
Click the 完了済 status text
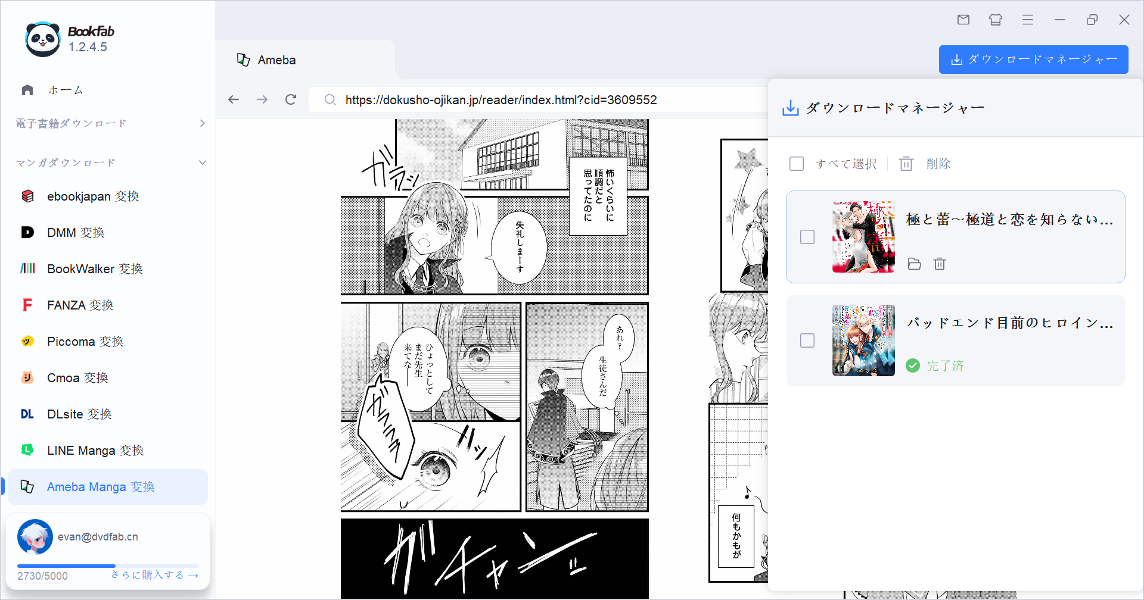(945, 365)
